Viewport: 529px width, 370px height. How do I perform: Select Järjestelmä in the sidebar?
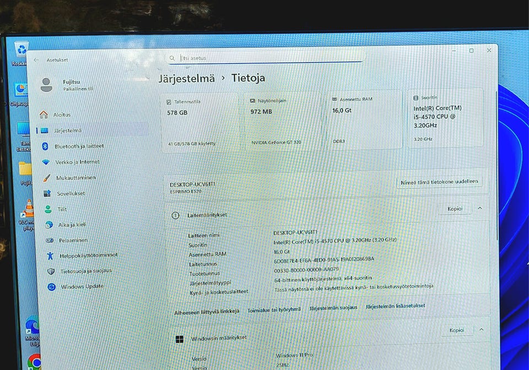[x=93, y=130]
